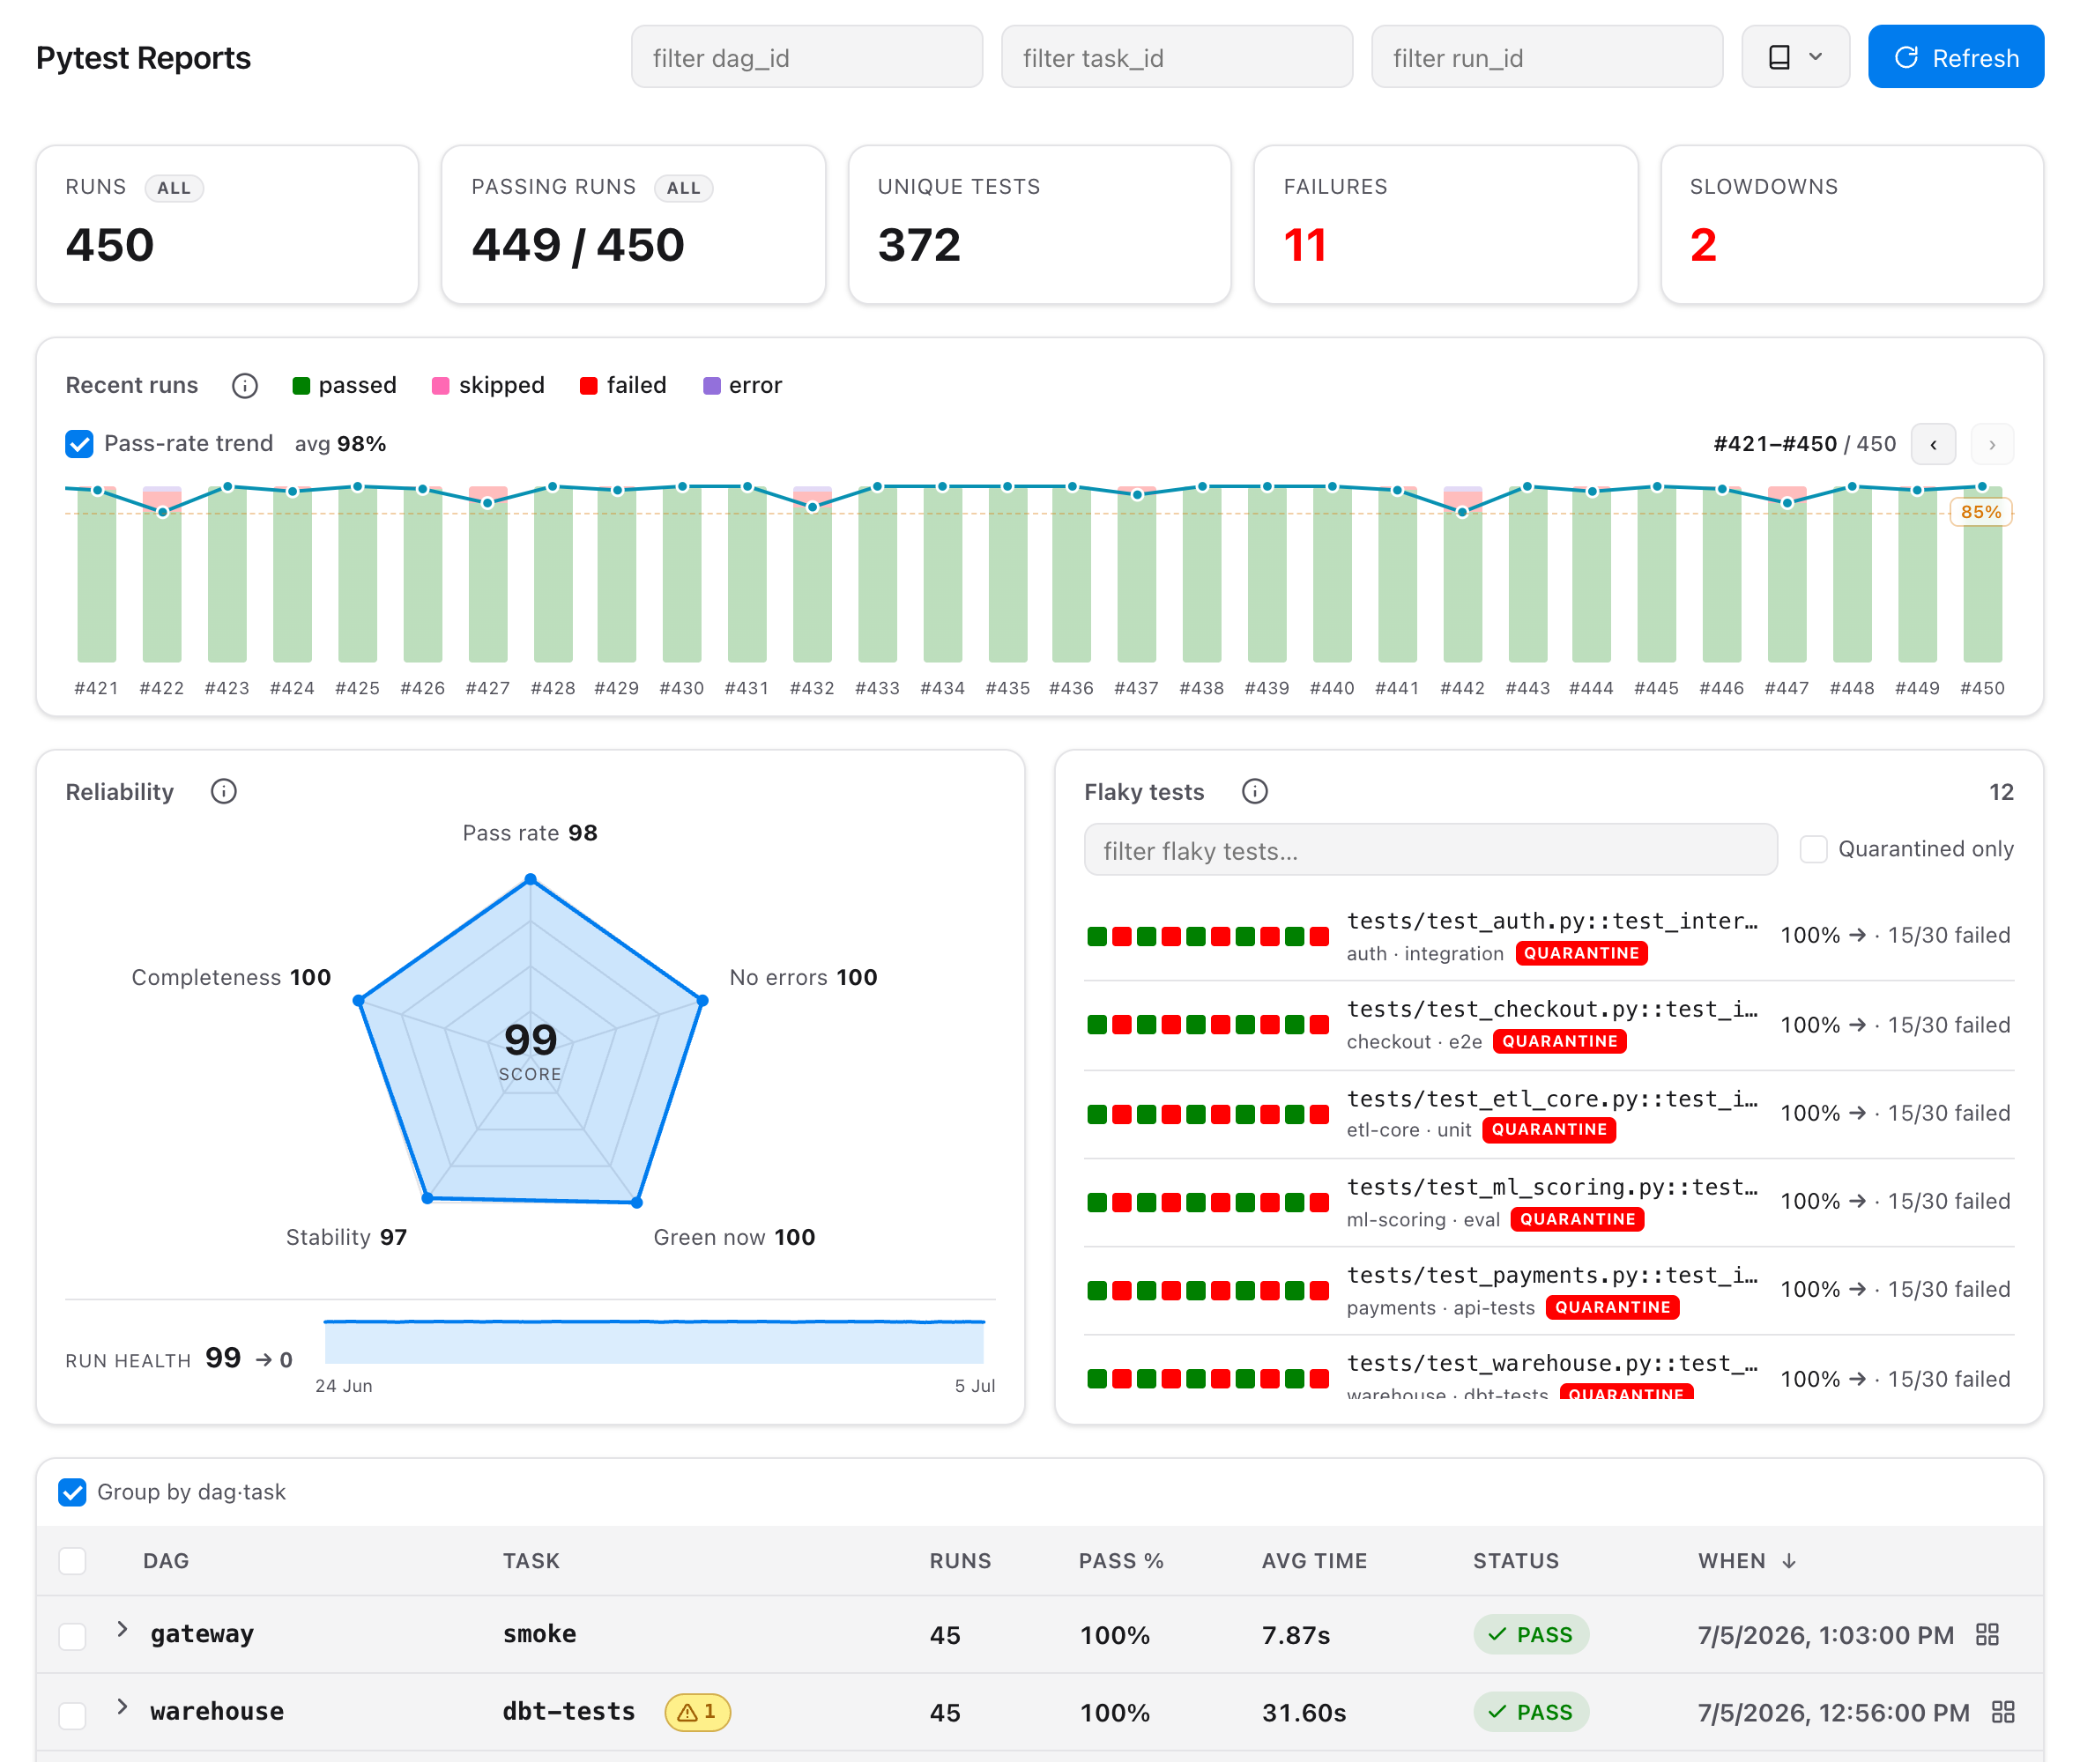The width and height of the screenshot is (2080, 1762).
Task: Select run bar #442
Action: (x=1462, y=574)
